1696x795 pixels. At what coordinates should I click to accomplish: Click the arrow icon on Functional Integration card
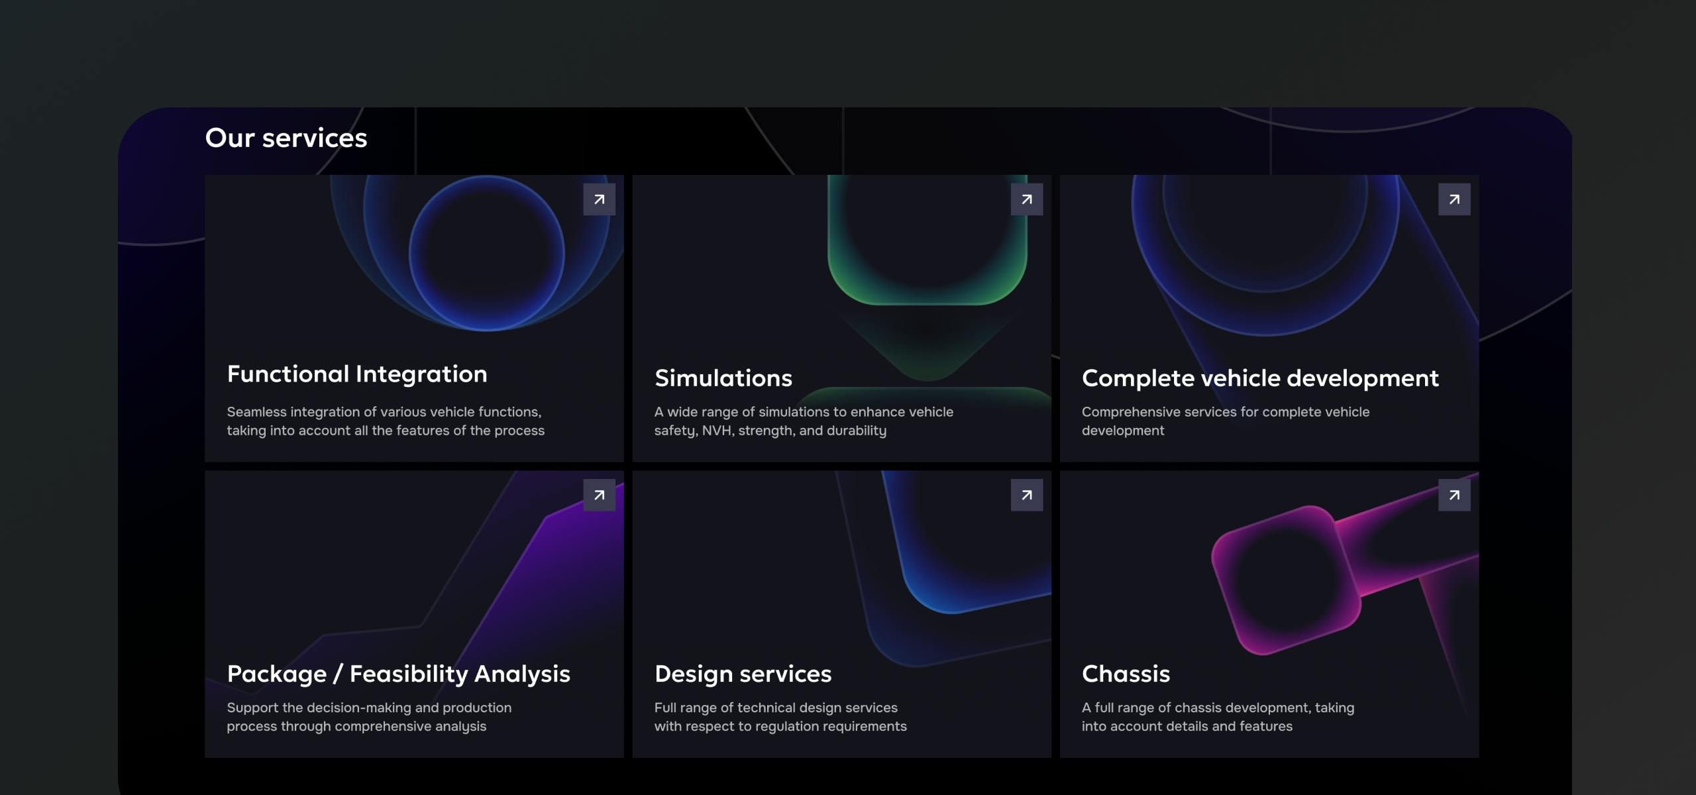(x=599, y=199)
